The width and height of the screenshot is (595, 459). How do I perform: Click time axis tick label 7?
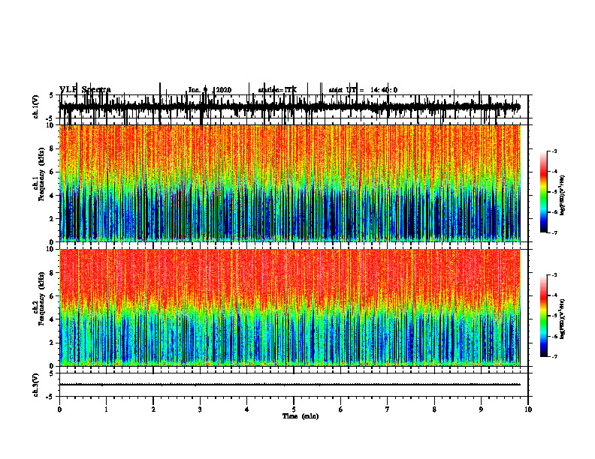(388, 409)
